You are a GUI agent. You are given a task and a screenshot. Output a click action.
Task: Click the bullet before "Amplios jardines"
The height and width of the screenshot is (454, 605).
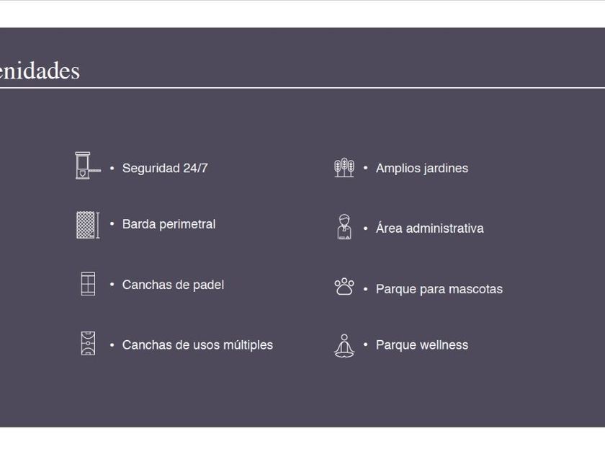[x=366, y=168]
